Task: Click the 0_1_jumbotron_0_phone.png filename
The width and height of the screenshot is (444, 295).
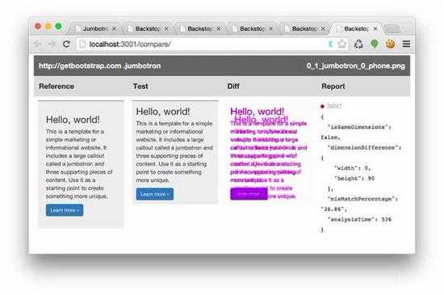Action: click(x=356, y=65)
